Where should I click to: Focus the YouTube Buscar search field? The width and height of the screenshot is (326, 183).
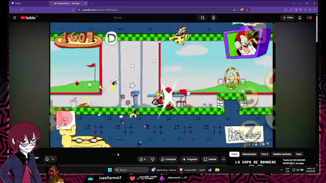coord(154,18)
